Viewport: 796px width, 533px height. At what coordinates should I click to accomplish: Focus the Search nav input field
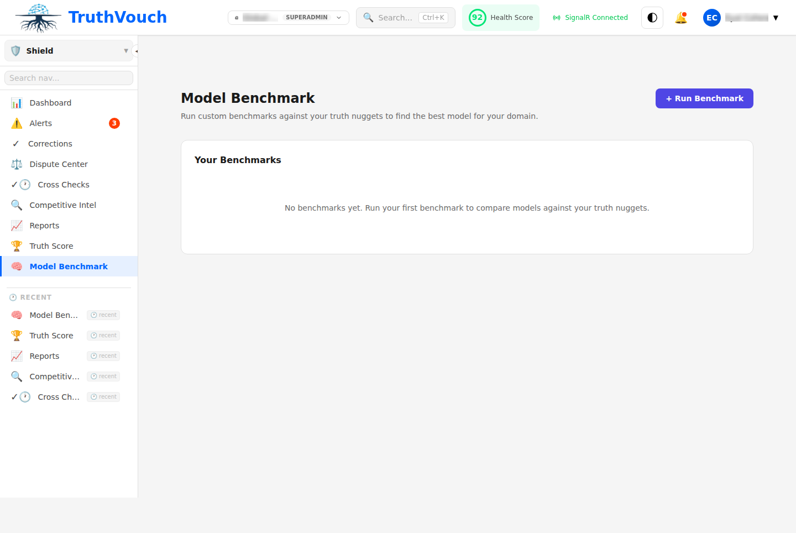pyautogui.click(x=69, y=78)
